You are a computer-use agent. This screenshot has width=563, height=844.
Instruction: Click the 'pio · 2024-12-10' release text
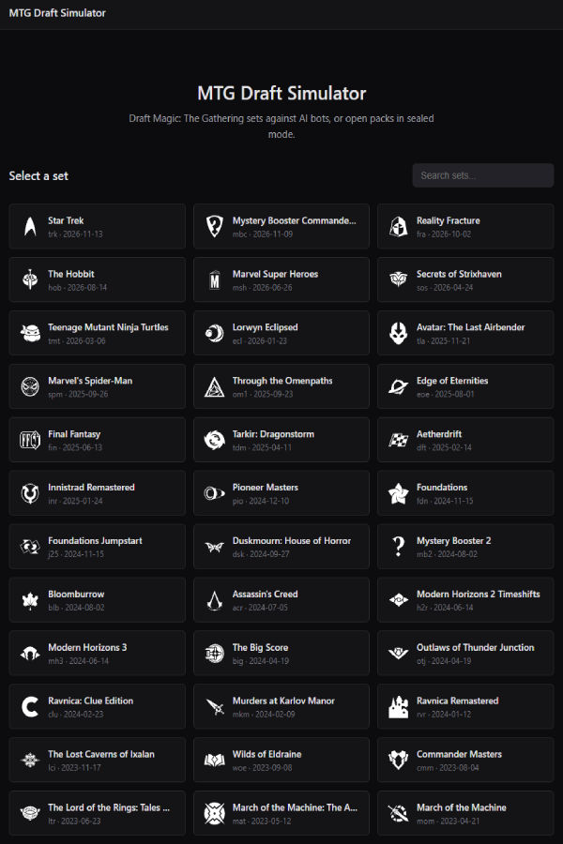click(x=260, y=501)
